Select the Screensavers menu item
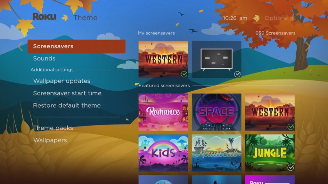Image resolution: width=328 pixels, height=184 pixels. coord(77,46)
